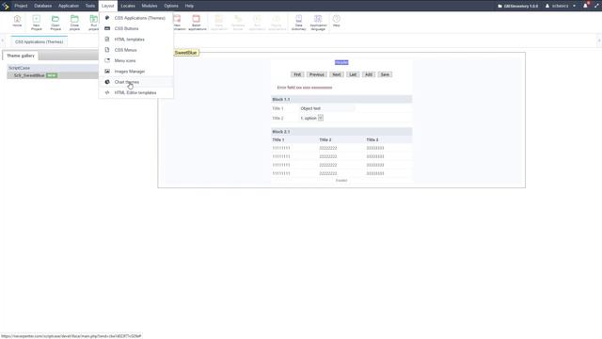This screenshot has height=339, width=602.
Task: Choose HTML Editor templates menu entry
Action: click(x=135, y=92)
